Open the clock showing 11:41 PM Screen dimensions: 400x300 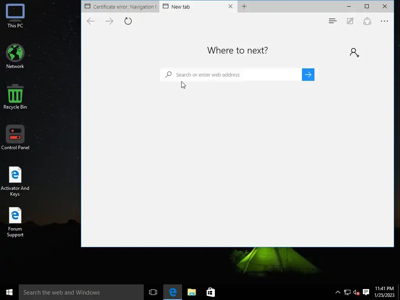pyautogui.click(x=384, y=292)
